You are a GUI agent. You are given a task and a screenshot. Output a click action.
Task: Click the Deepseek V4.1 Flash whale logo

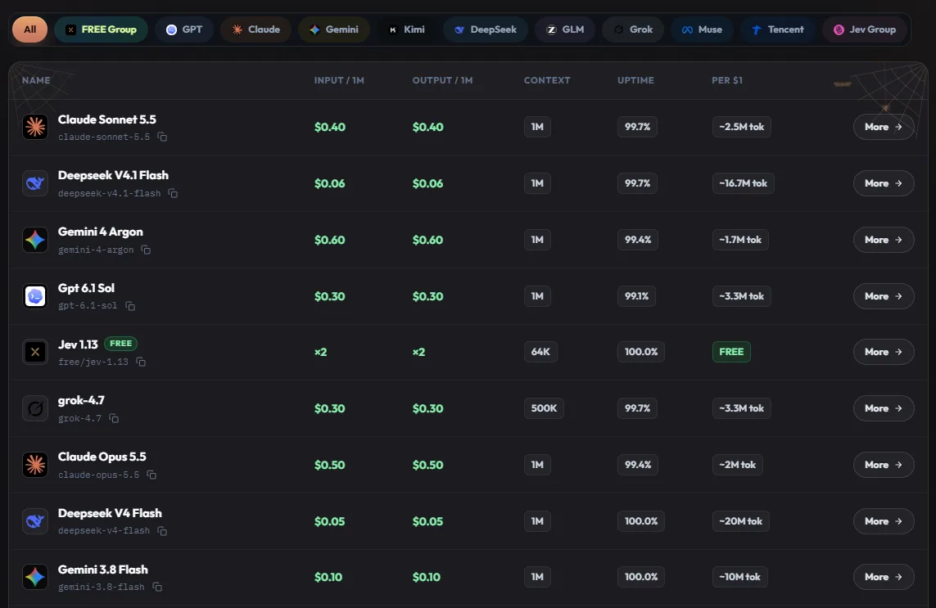(x=35, y=183)
